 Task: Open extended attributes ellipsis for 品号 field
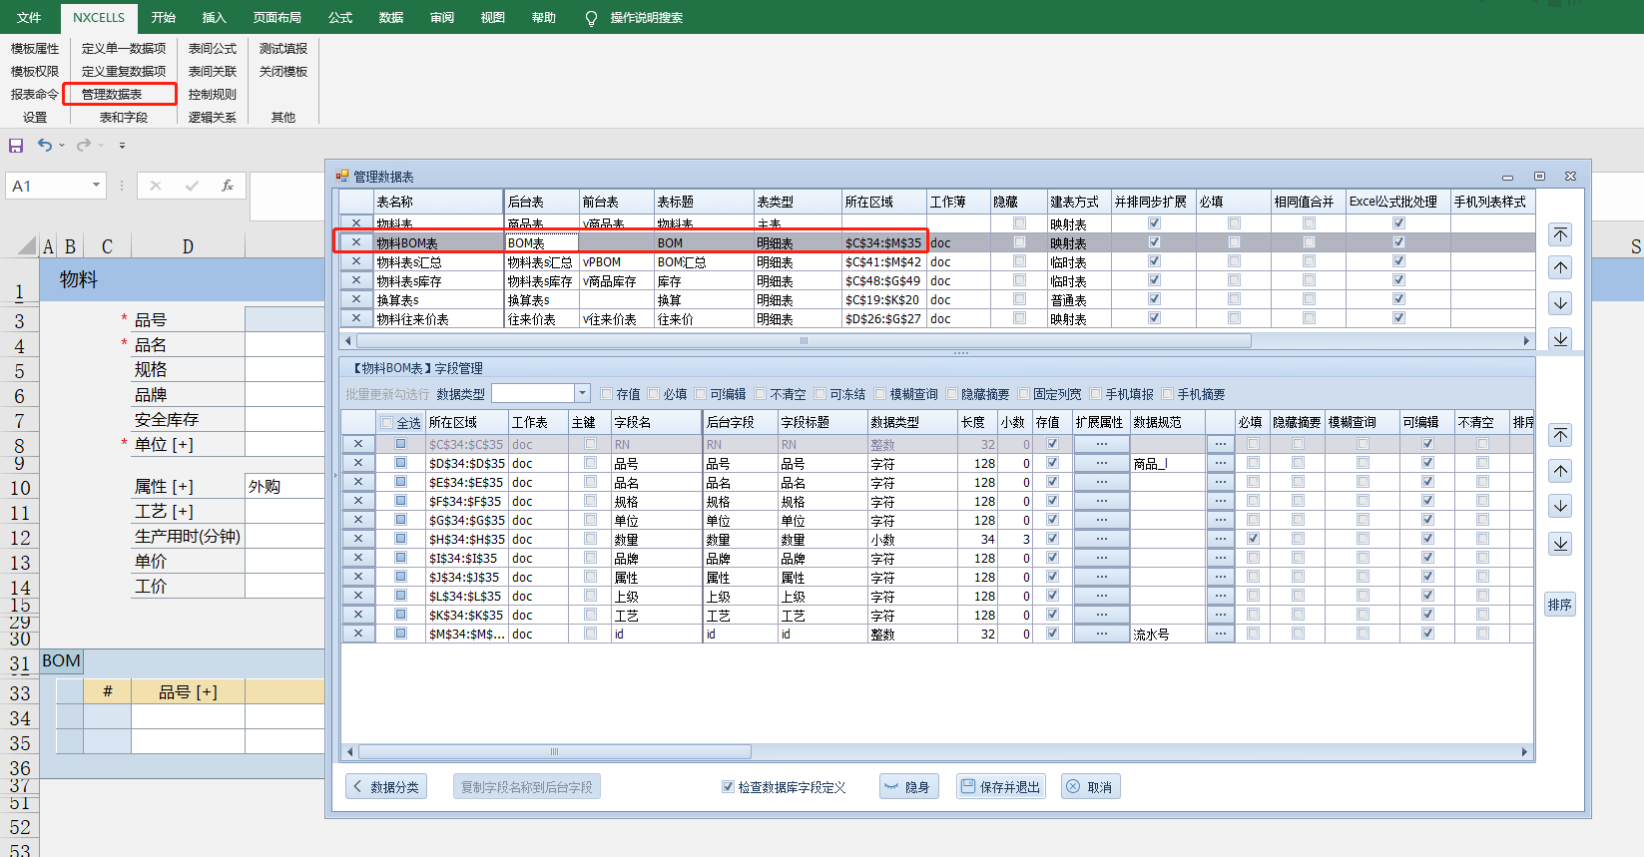point(1101,463)
